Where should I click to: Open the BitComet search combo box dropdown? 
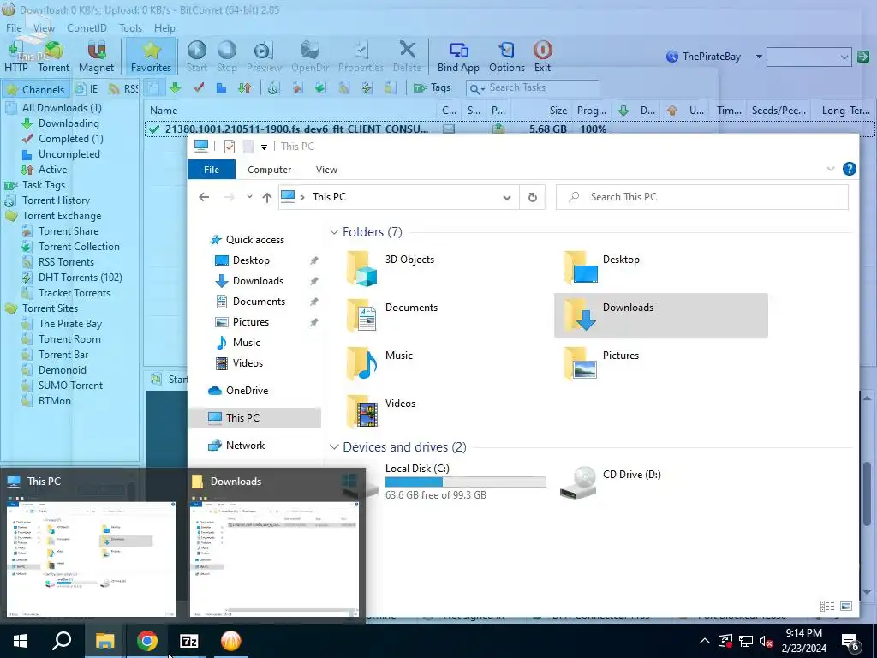coord(844,57)
